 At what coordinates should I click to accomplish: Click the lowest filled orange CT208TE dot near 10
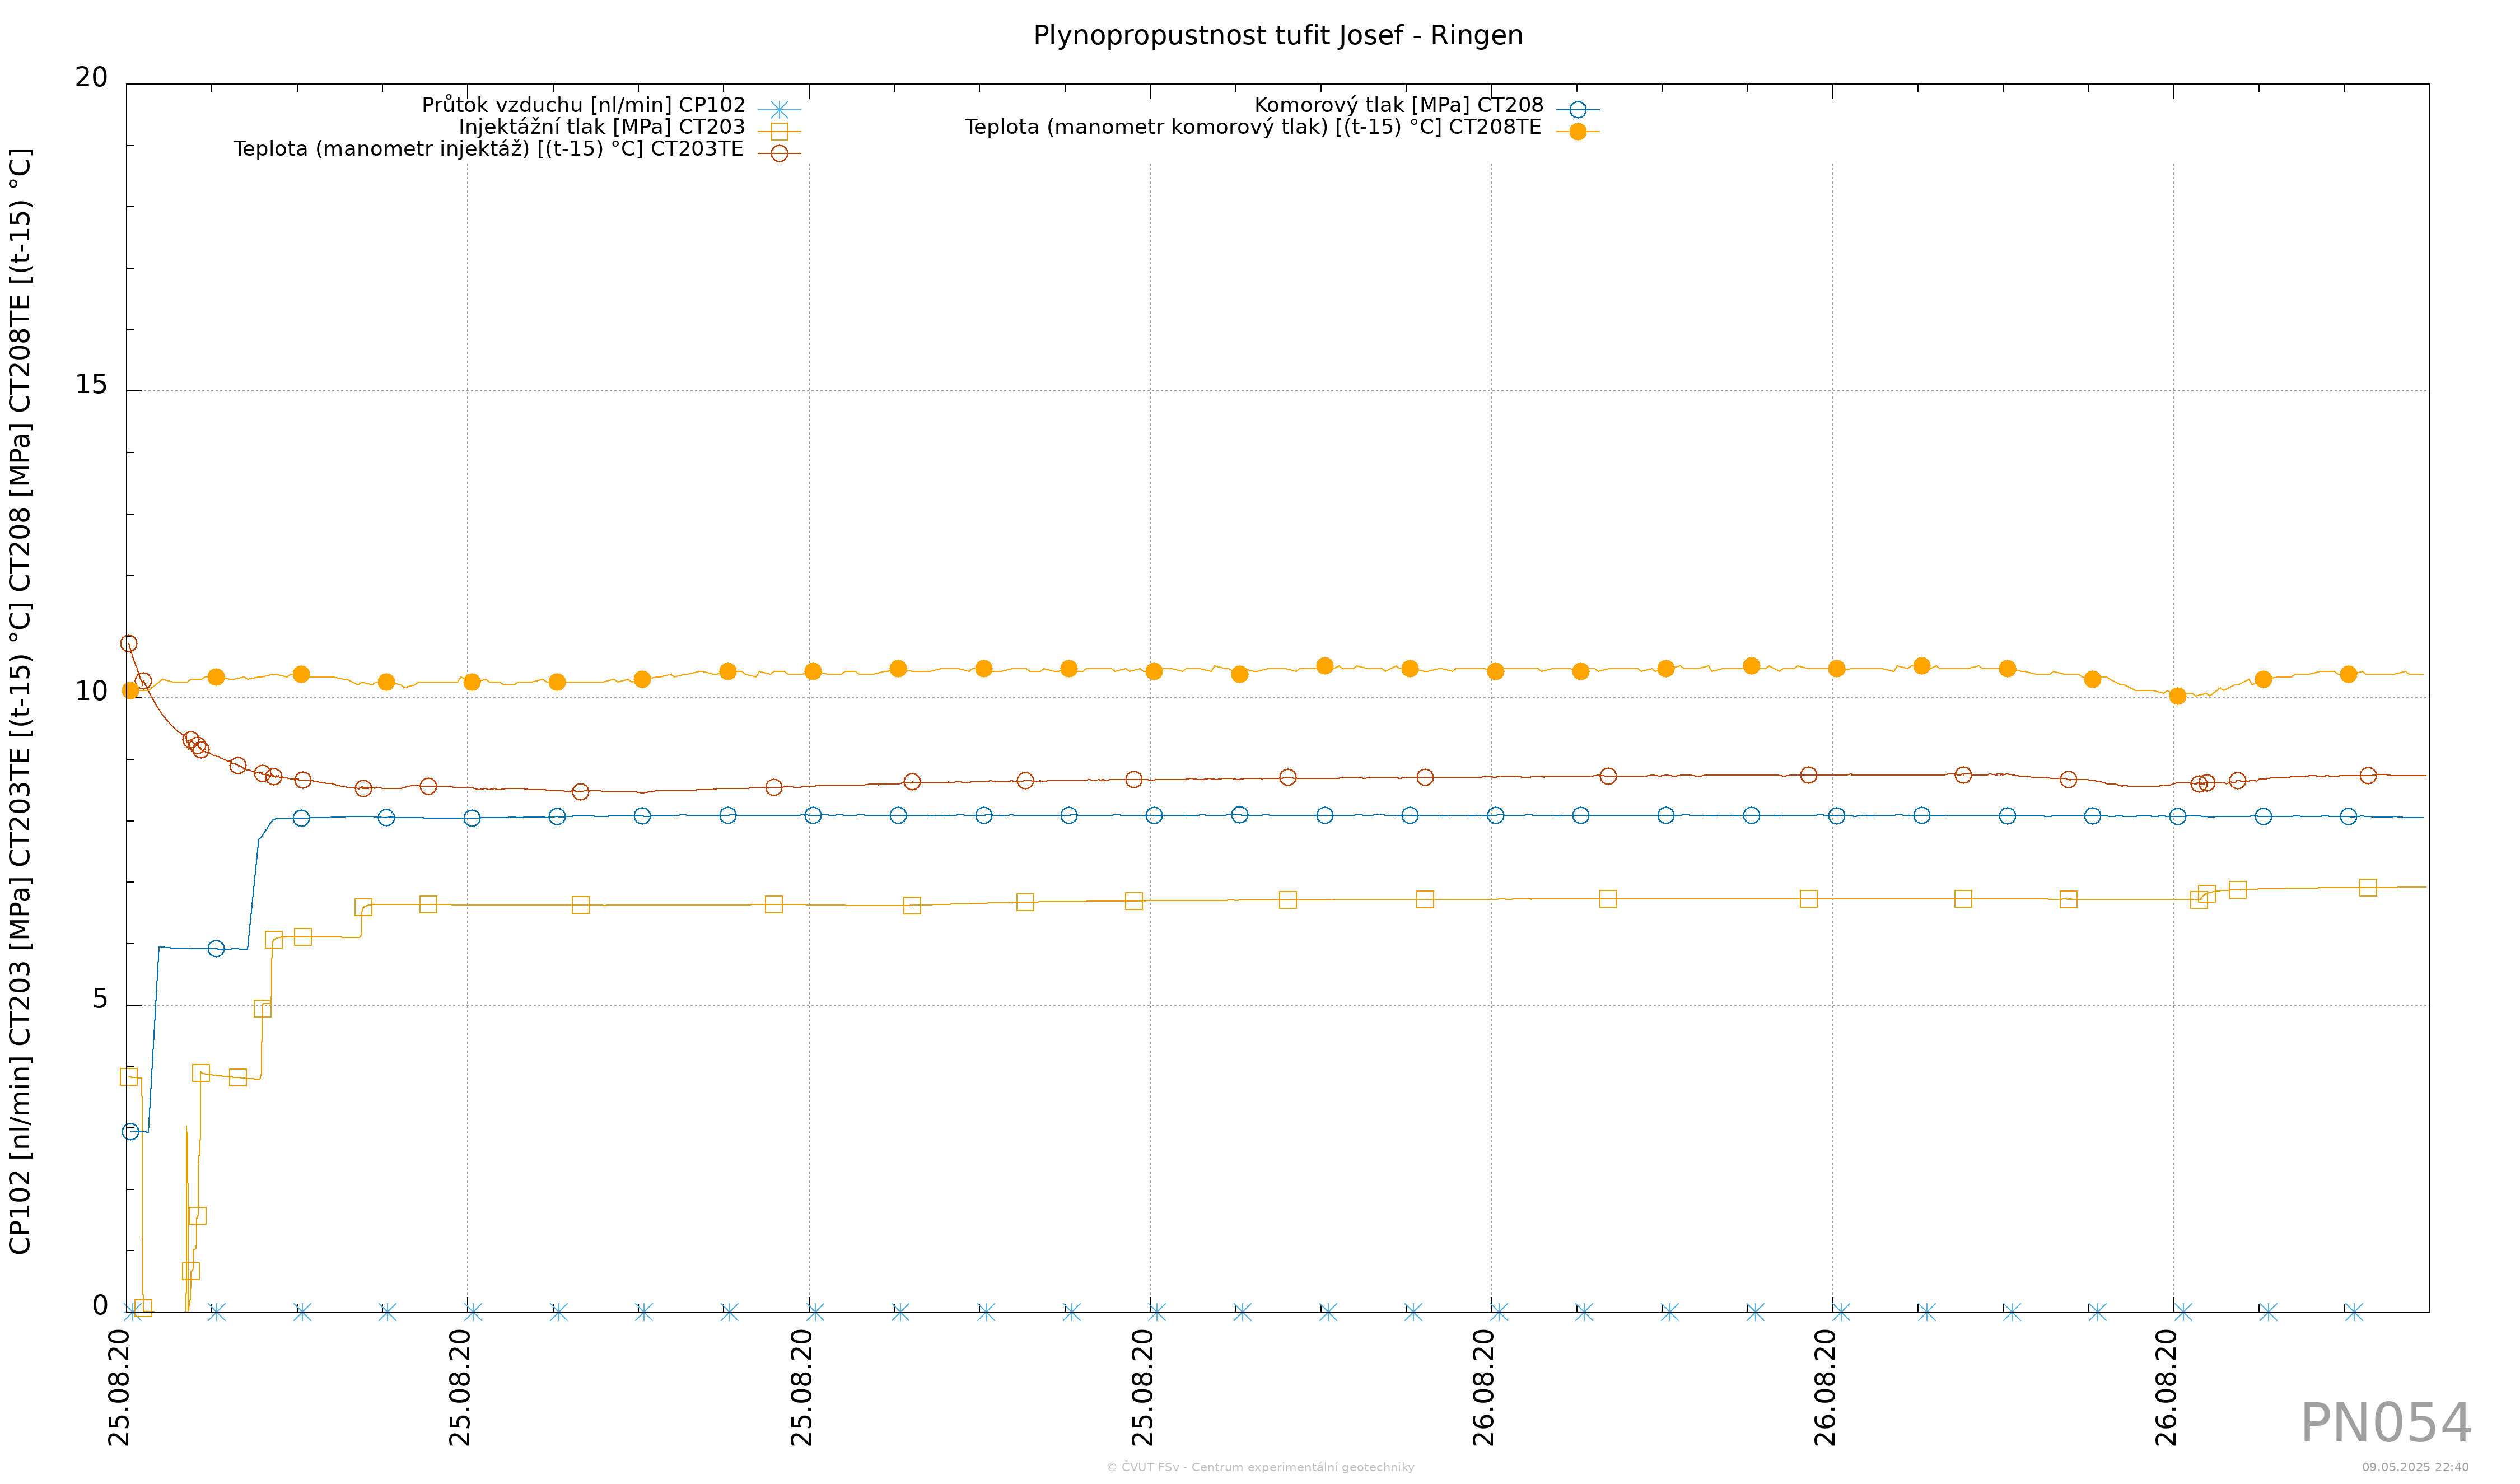click(x=2178, y=696)
